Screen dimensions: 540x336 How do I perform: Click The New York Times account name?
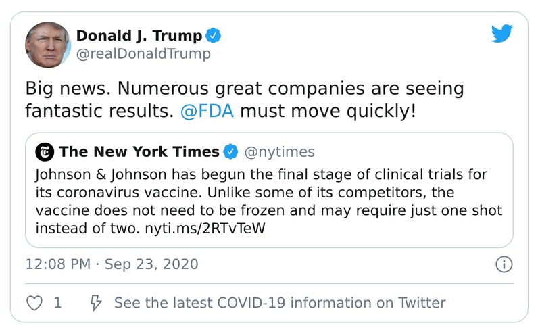click(x=139, y=151)
